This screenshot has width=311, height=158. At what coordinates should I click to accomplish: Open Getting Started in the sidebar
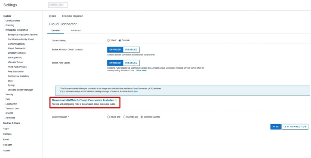[13, 21]
